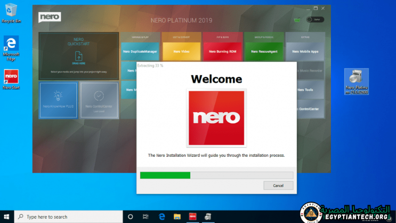This screenshot has height=223, width=396.
Task: Open Nero DuplicateManager tile
Action: point(140,52)
